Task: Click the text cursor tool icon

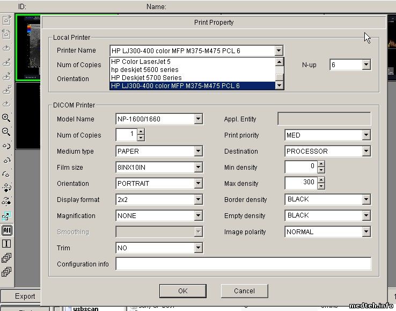Action: 7,244
